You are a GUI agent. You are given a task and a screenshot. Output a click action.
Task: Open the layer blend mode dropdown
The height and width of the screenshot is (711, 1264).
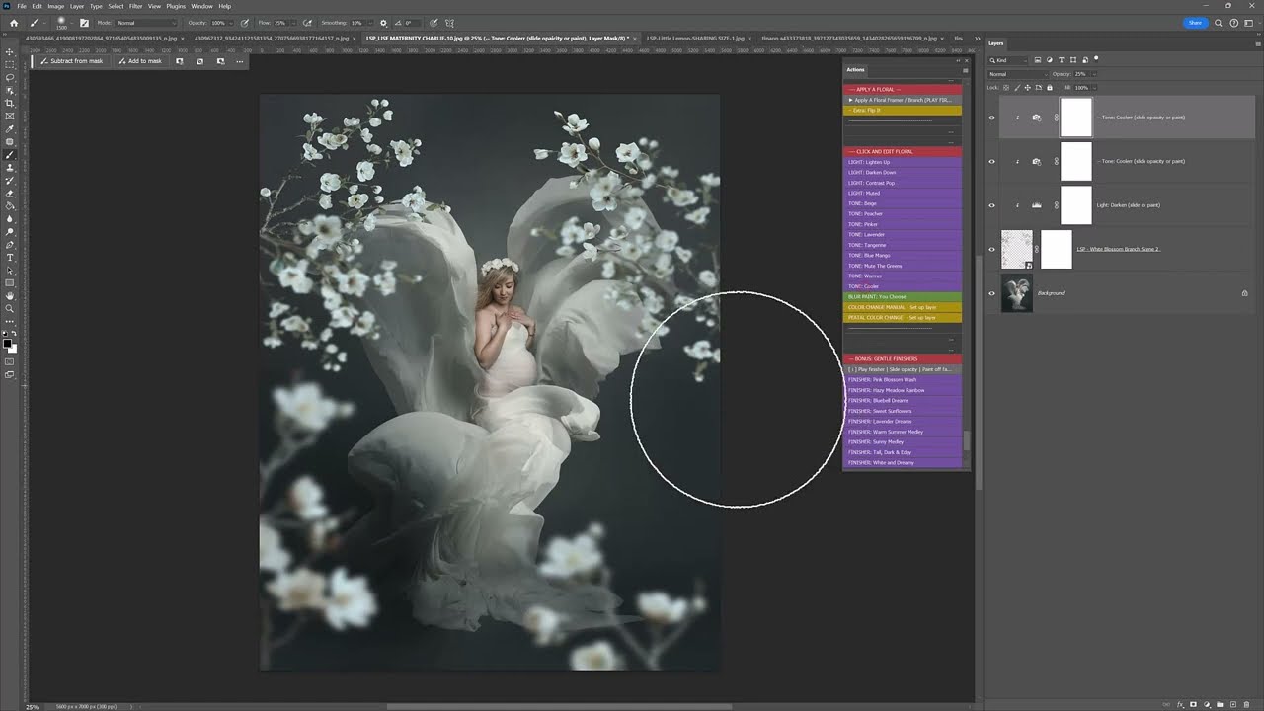pyautogui.click(x=1017, y=74)
